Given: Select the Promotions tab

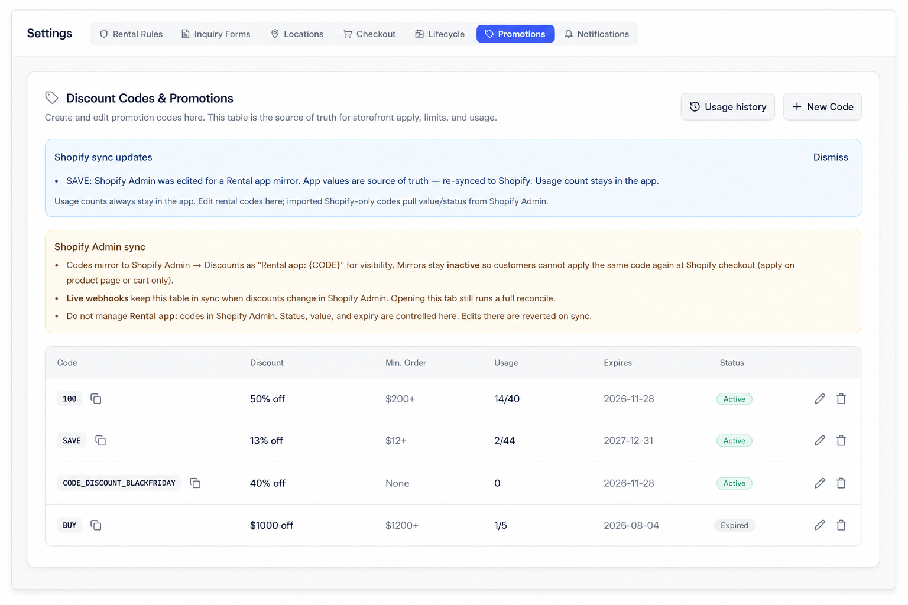Looking at the screenshot, I should tap(515, 34).
